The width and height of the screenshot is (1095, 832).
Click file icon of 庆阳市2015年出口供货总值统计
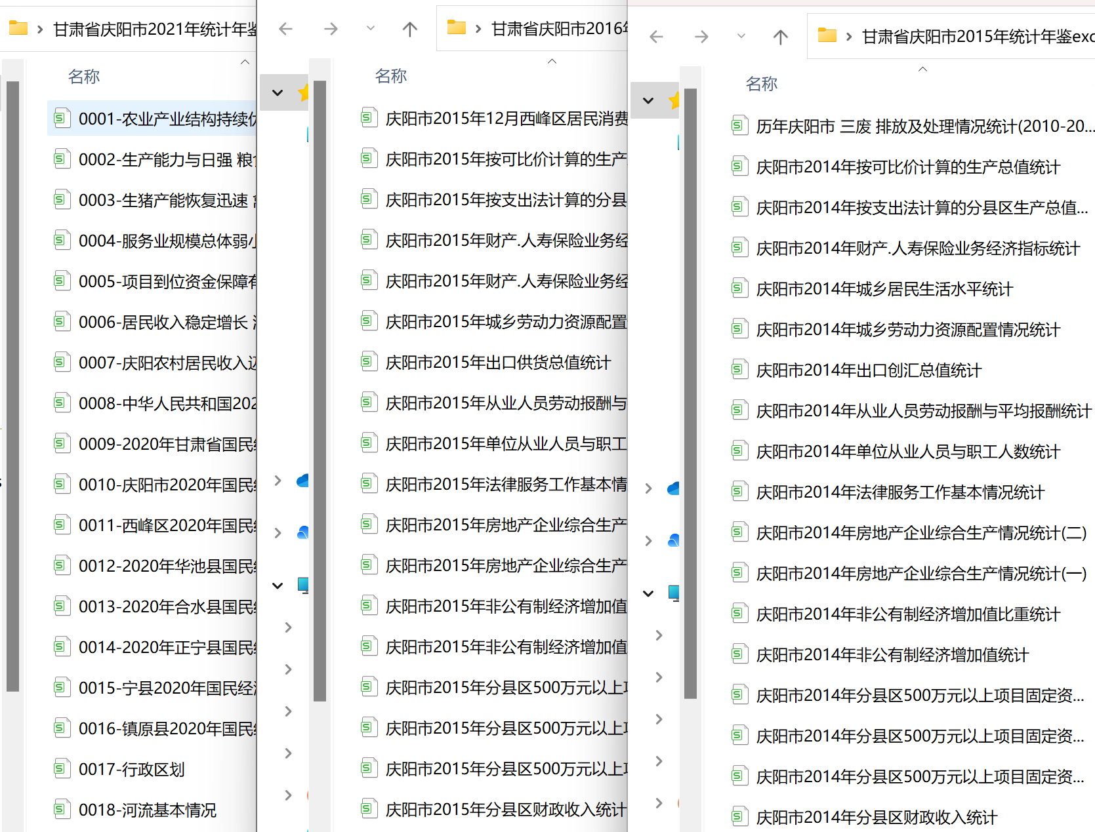[369, 362]
